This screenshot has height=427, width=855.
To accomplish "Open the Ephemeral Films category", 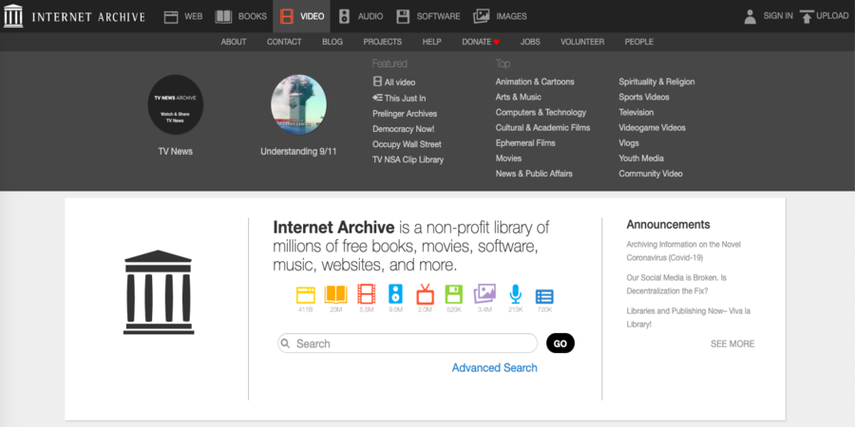I will point(525,142).
